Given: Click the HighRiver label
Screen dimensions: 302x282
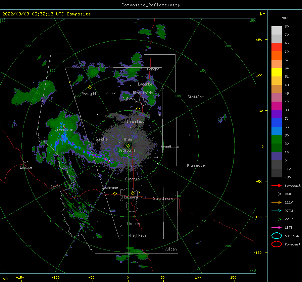Looking at the screenshot, I should point(139,235).
